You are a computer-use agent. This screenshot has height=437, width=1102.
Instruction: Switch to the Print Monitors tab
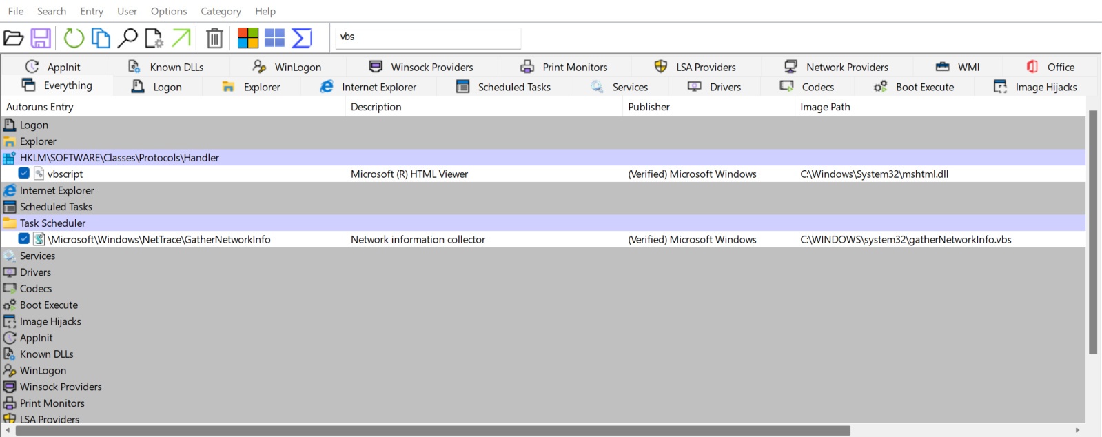point(564,67)
